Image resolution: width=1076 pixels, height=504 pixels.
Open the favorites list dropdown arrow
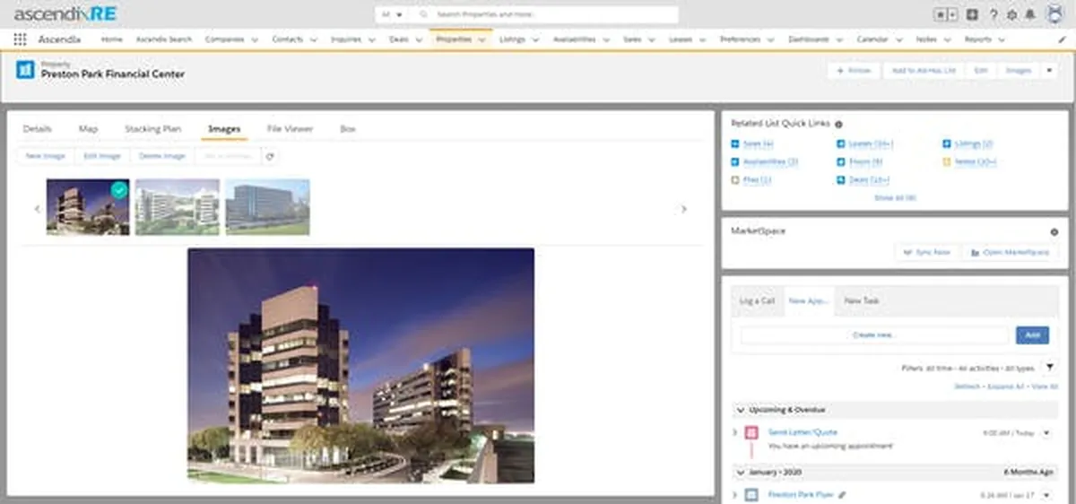pos(951,15)
